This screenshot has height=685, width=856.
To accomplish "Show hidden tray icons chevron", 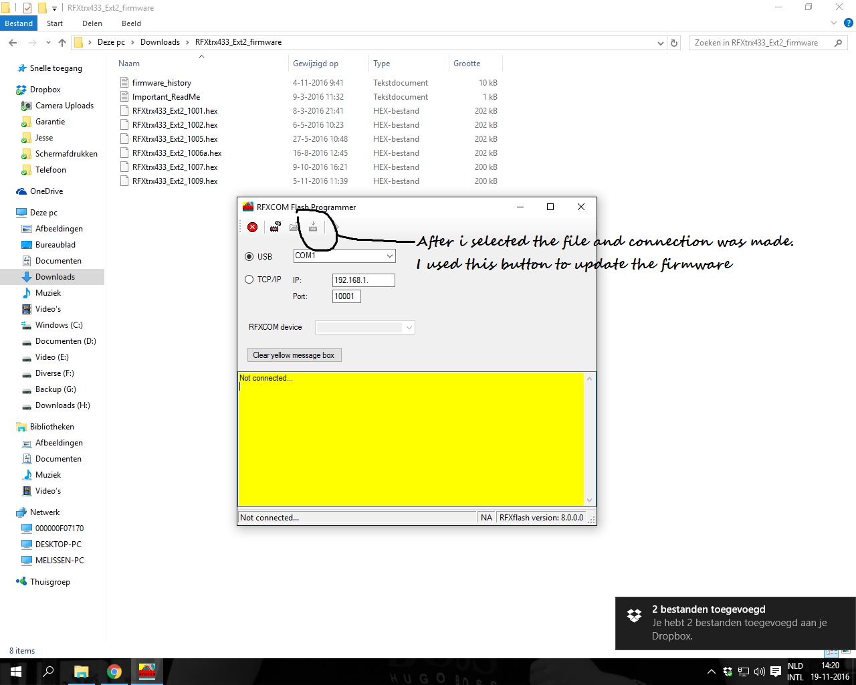I will click(x=711, y=672).
